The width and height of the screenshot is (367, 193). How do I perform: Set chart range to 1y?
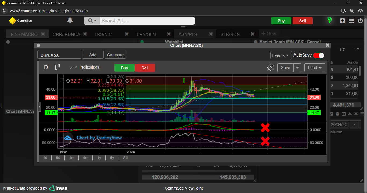point(99,158)
